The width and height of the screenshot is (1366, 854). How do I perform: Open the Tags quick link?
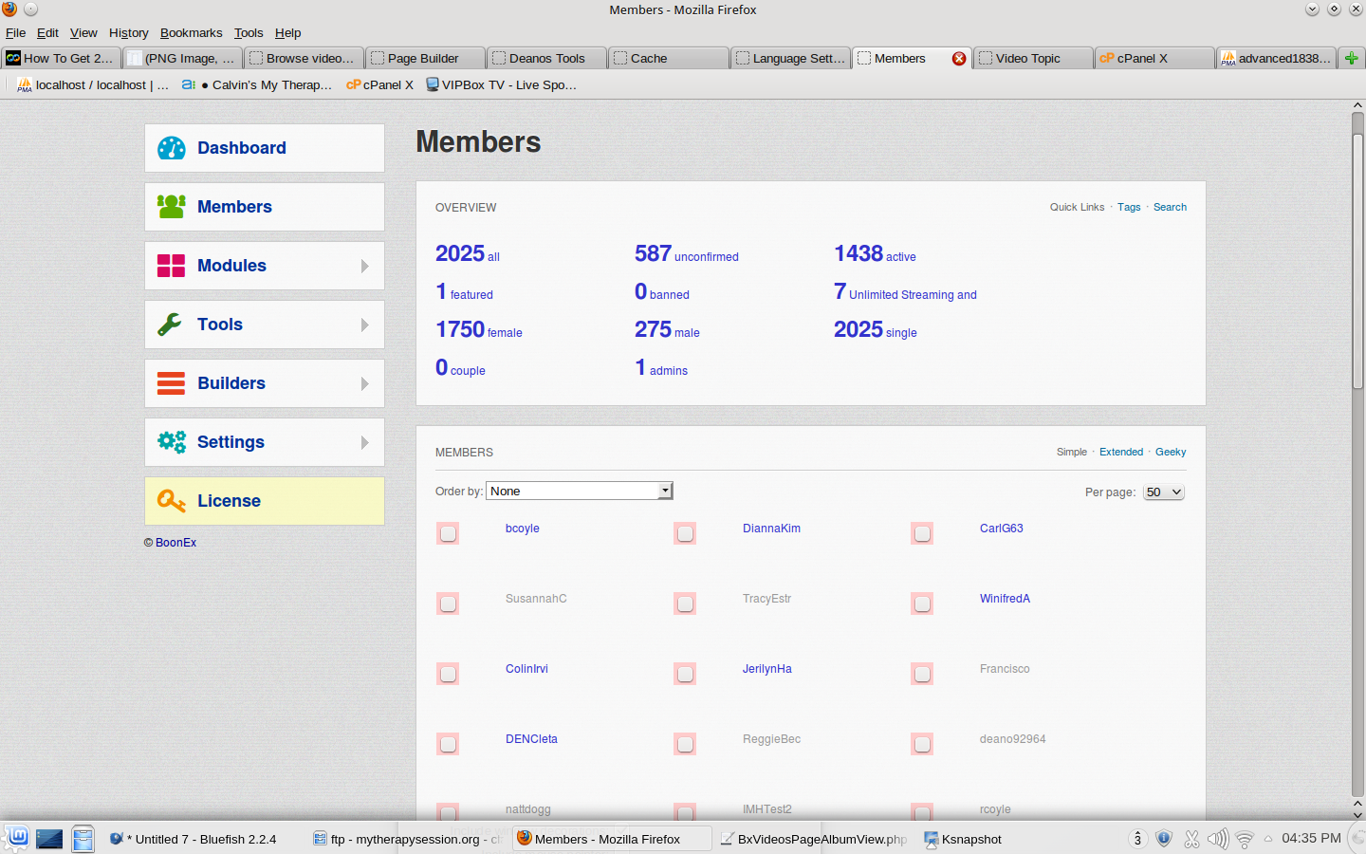point(1129,207)
